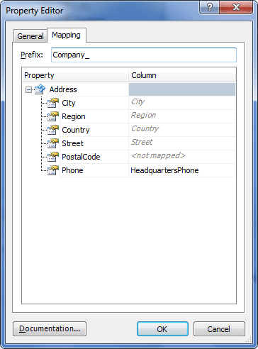Click the Property column header
Viewport: 258px width, 349px height.
click(75, 75)
